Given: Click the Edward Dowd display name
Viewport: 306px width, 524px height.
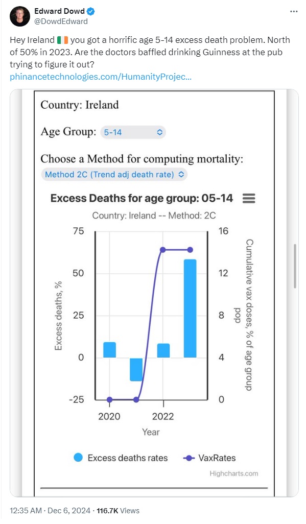Looking at the screenshot, I should [60, 11].
